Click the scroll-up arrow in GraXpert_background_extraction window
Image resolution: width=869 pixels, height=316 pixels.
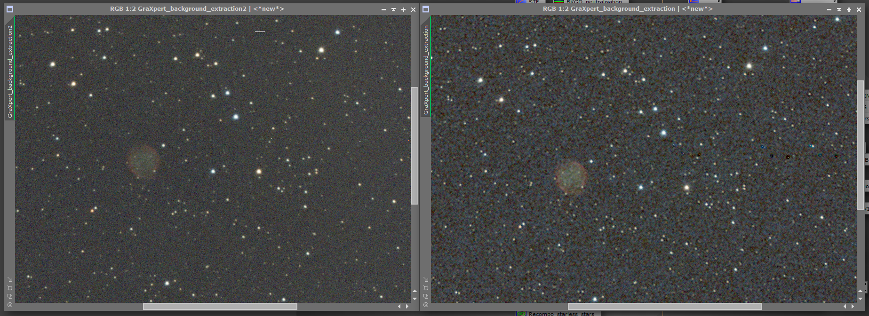[x=860, y=291]
